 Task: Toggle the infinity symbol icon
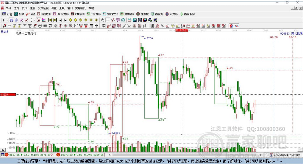236,26
